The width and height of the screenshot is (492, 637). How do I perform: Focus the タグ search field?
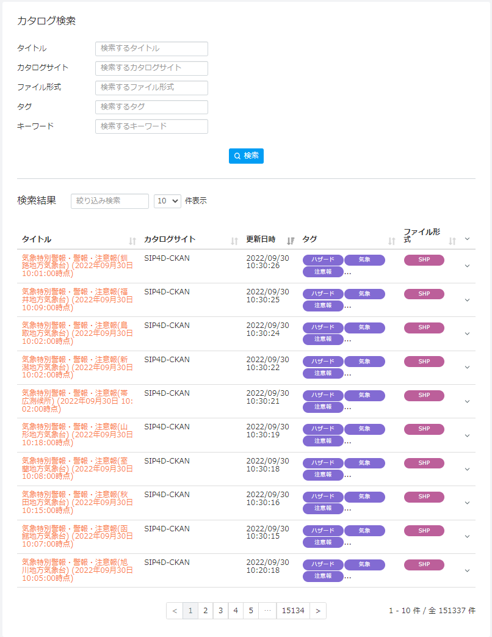(151, 107)
